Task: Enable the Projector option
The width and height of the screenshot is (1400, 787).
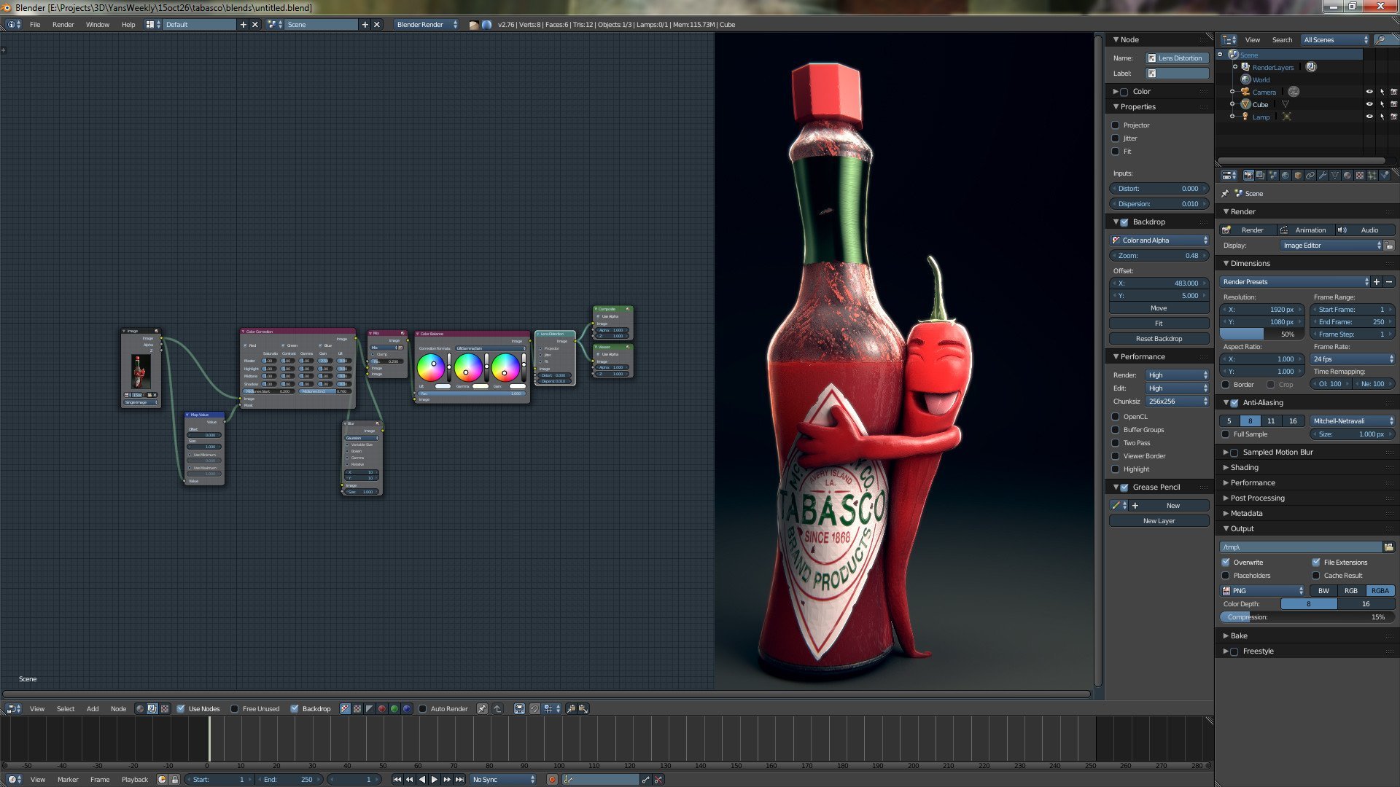Action: (1116, 125)
